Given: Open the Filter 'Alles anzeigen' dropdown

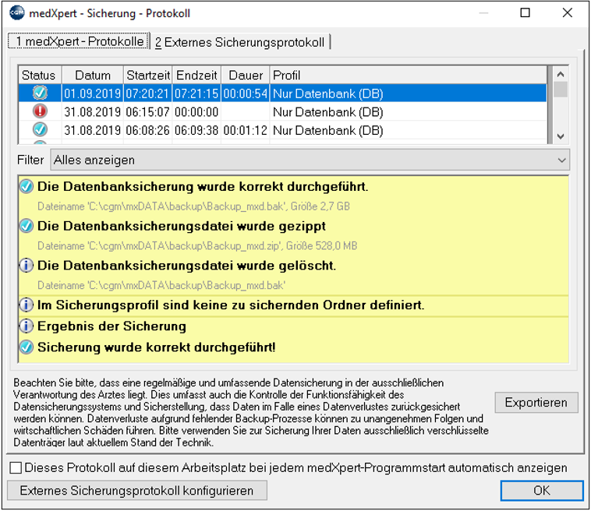Looking at the screenshot, I should (x=310, y=160).
